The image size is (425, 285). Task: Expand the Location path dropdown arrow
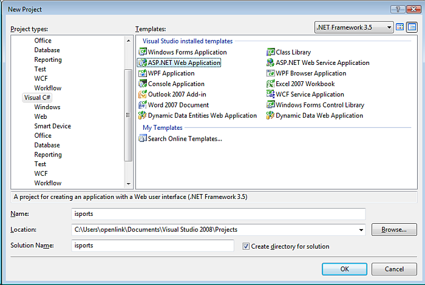[x=361, y=230]
